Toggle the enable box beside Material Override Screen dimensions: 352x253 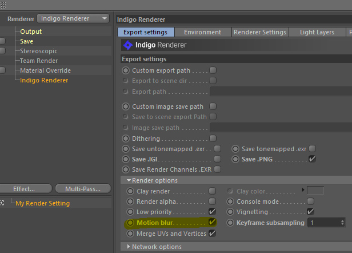[2, 70]
